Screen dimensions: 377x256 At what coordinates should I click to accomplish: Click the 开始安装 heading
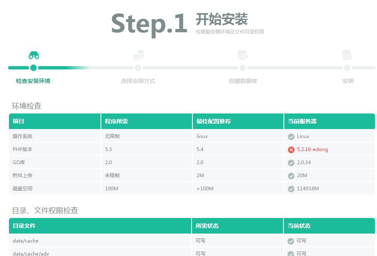click(222, 19)
